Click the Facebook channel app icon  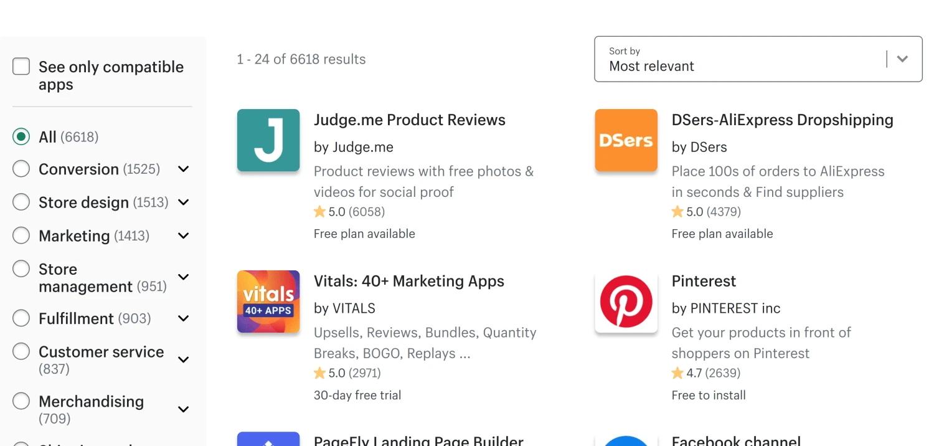[x=626, y=440]
